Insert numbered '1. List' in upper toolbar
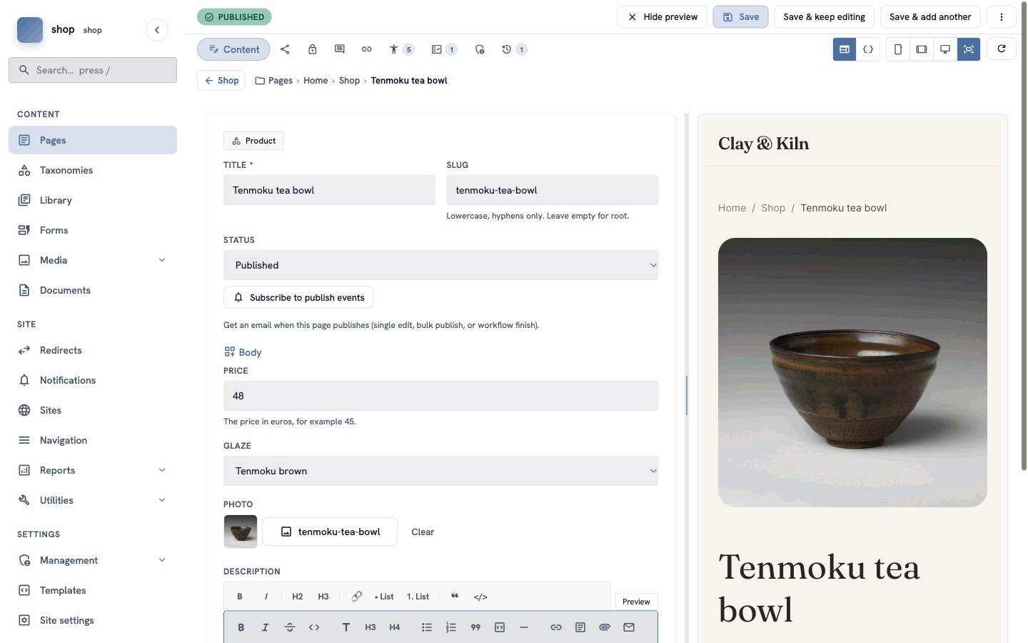1028x643 pixels. pos(418,597)
